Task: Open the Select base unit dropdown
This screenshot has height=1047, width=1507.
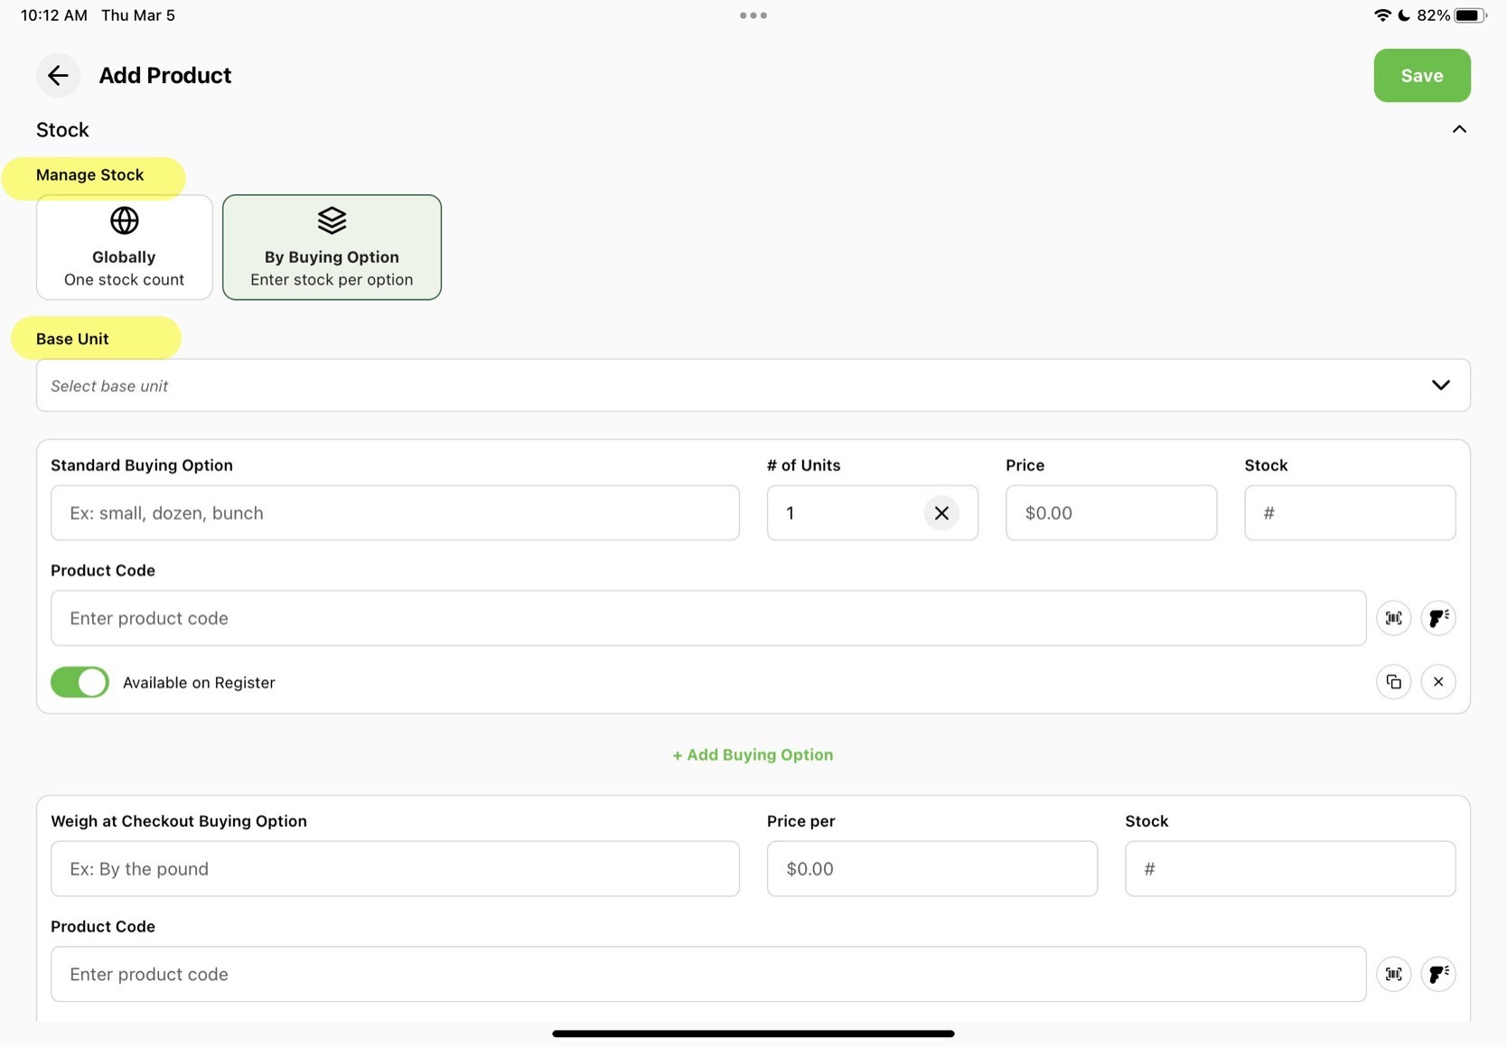Action: tap(753, 386)
